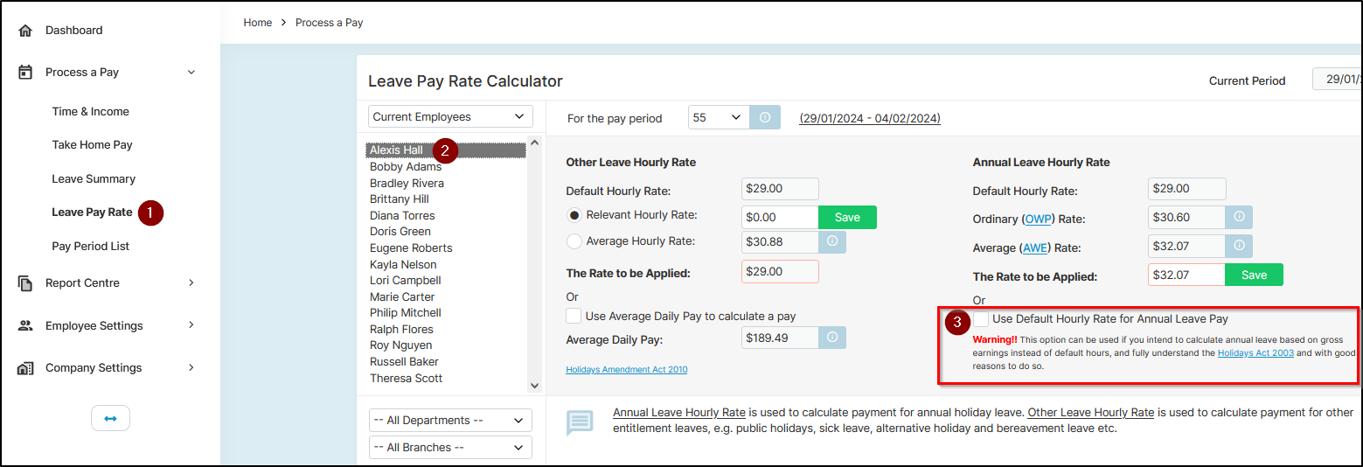The height and width of the screenshot is (467, 1363).
Task: Click the Process a Pay calendar icon
Action: (x=25, y=73)
